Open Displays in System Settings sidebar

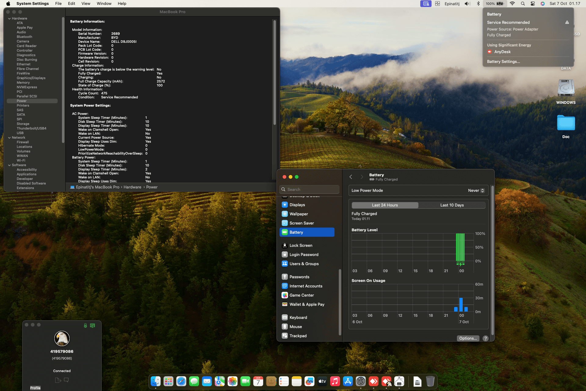(297, 205)
